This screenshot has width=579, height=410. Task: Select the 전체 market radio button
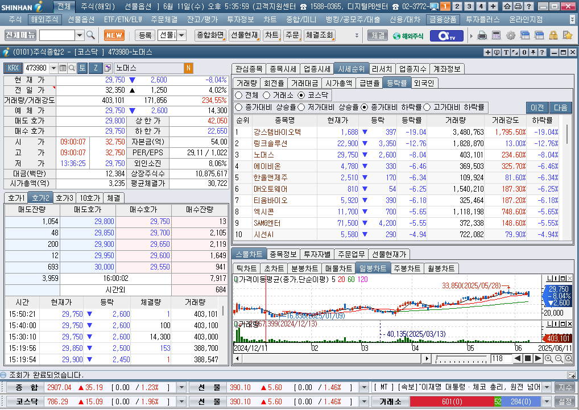(x=238, y=96)
